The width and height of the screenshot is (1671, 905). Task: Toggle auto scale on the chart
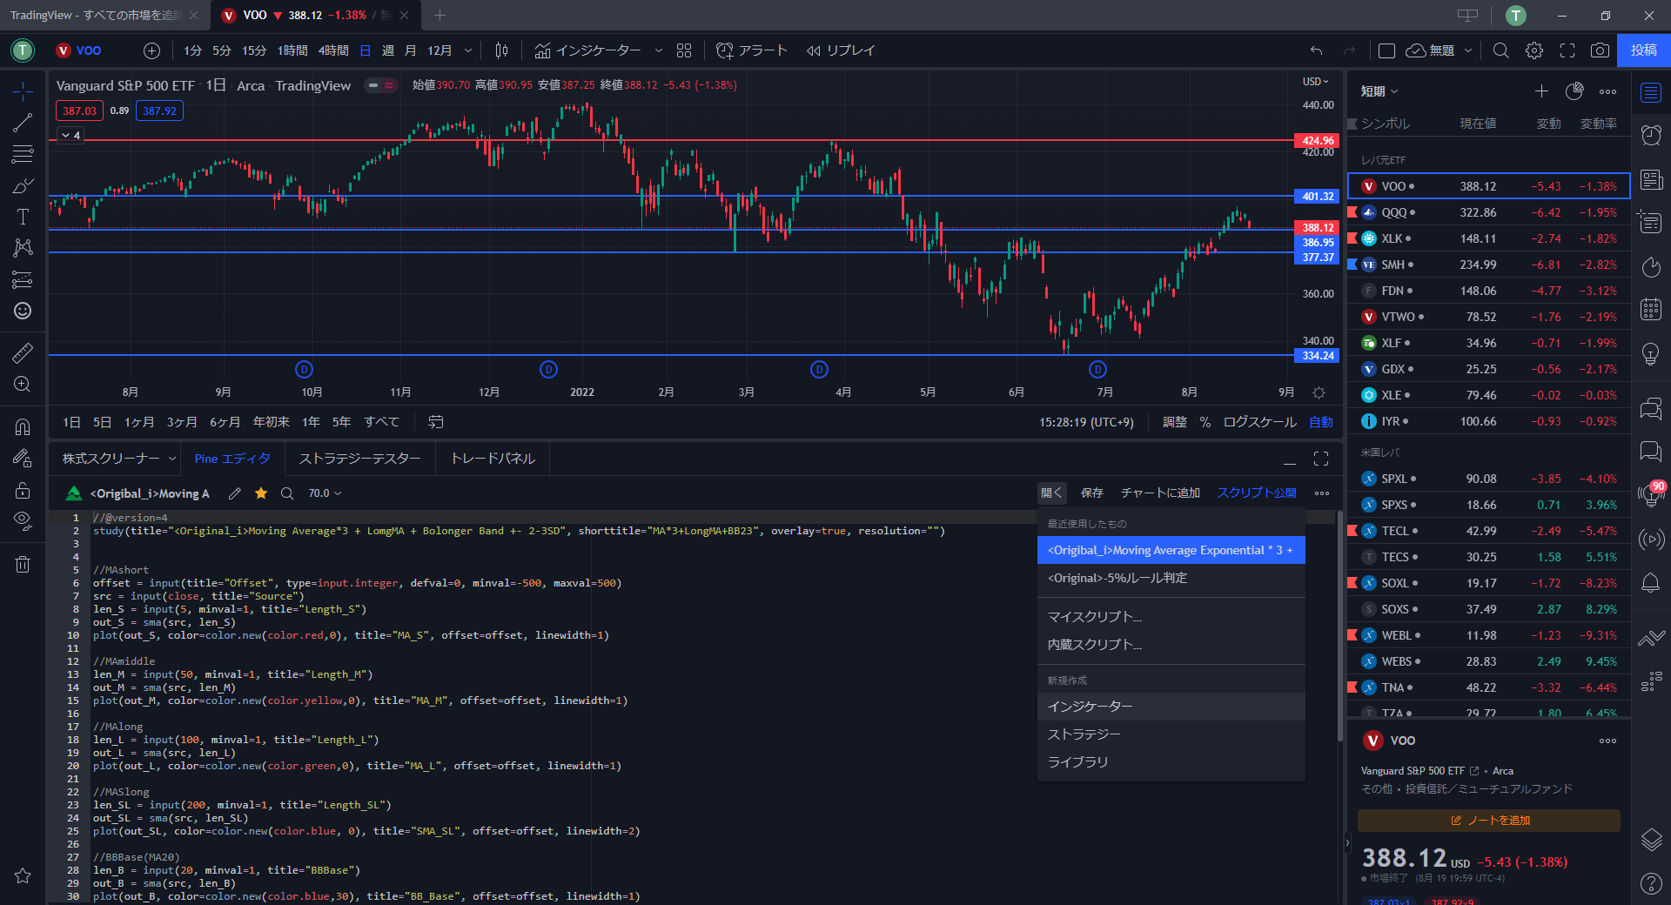click(1320, 422)
